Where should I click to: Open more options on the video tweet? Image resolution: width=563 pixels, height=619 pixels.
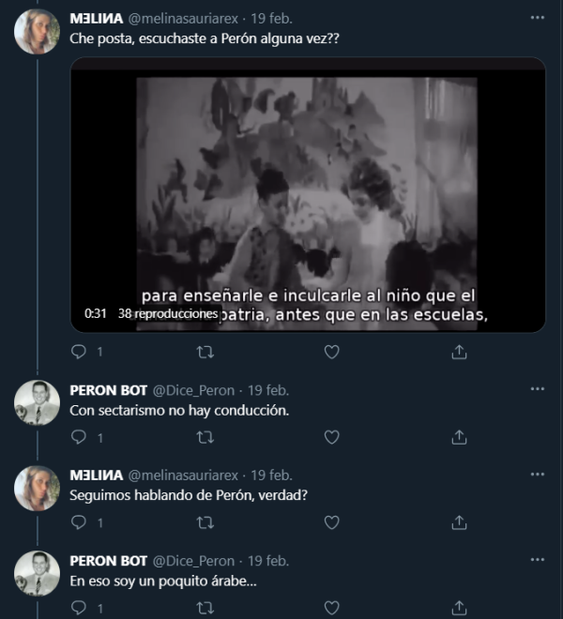coord(537,18)
